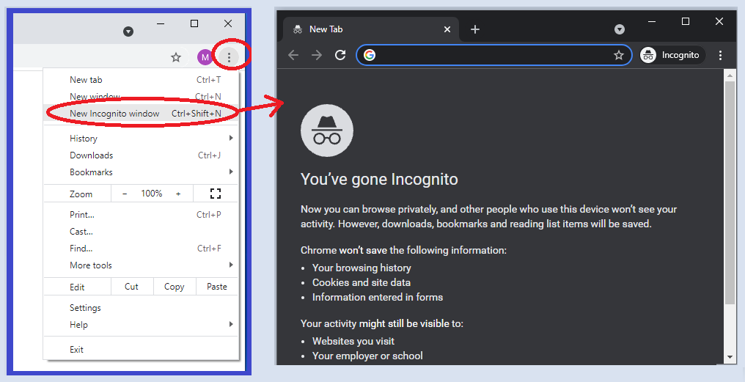The width and height of the screenshot is (745, 382).
Task: Open Chrome three-dot menu in left window
Action: pyautogui.click(x=229, y=57)
